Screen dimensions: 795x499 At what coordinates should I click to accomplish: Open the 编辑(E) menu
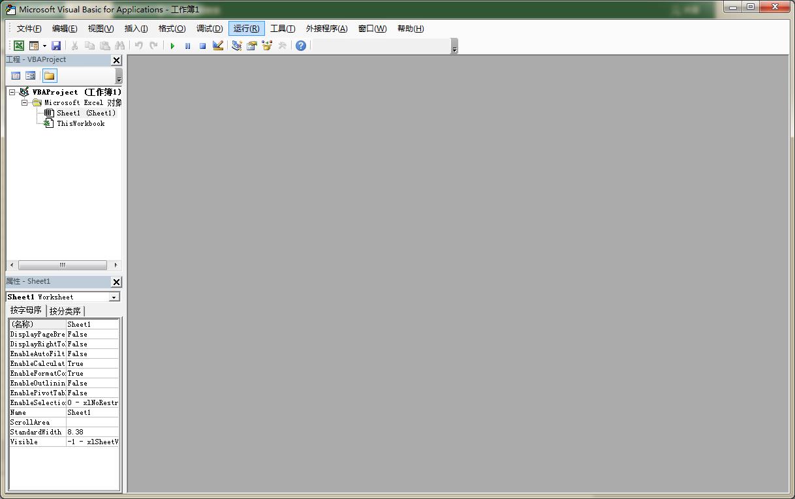(65, 29)
